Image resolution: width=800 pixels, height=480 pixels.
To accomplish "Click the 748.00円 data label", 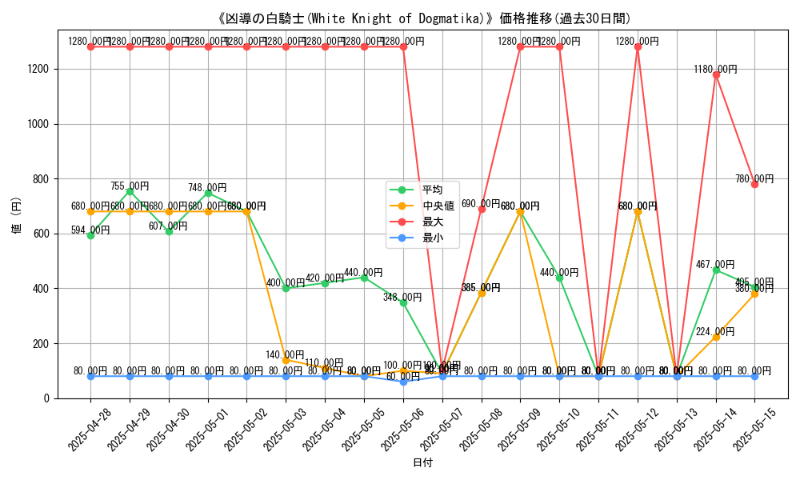I will [x=208, y=188].
